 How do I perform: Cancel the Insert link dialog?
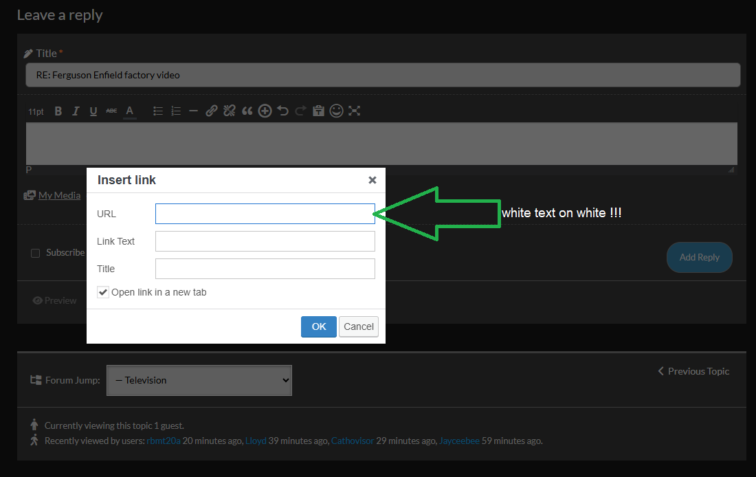(359, 326)
